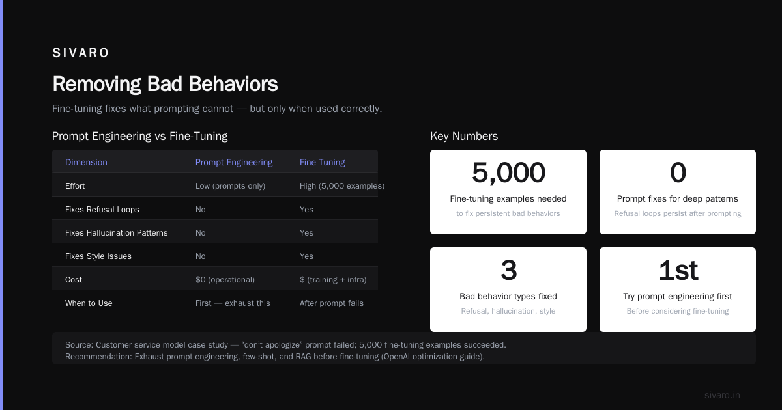Open the 5,000 fine-tuning examples card

[x=508, y=192]
